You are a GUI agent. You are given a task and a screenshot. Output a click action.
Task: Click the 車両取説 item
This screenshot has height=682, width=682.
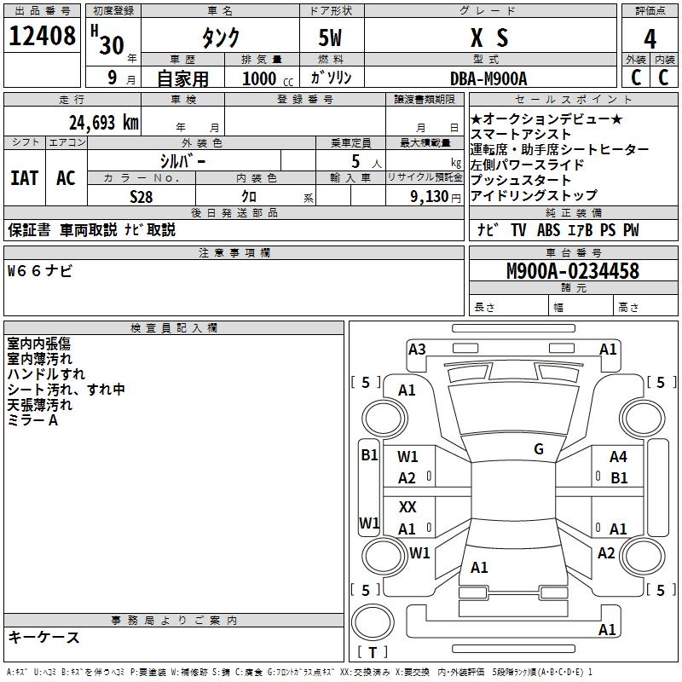(89, 229)
